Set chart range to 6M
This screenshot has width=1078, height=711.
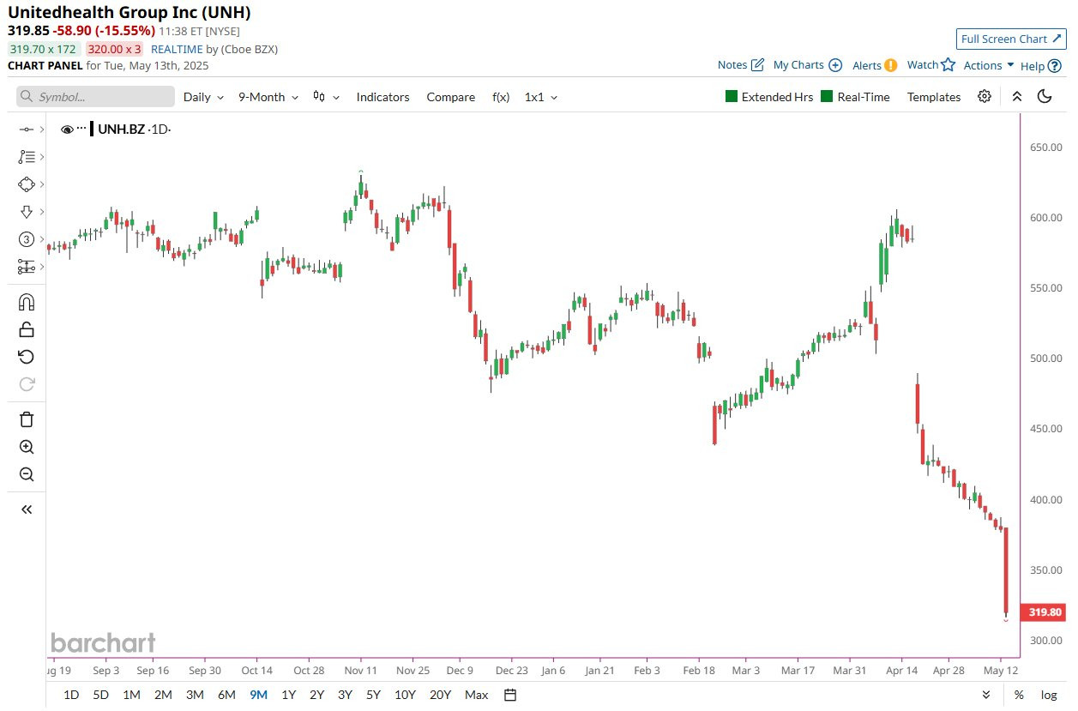226,695
